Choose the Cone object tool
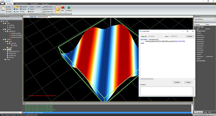The width and height of the screenshot is (216, 116). tap(16, 12)
